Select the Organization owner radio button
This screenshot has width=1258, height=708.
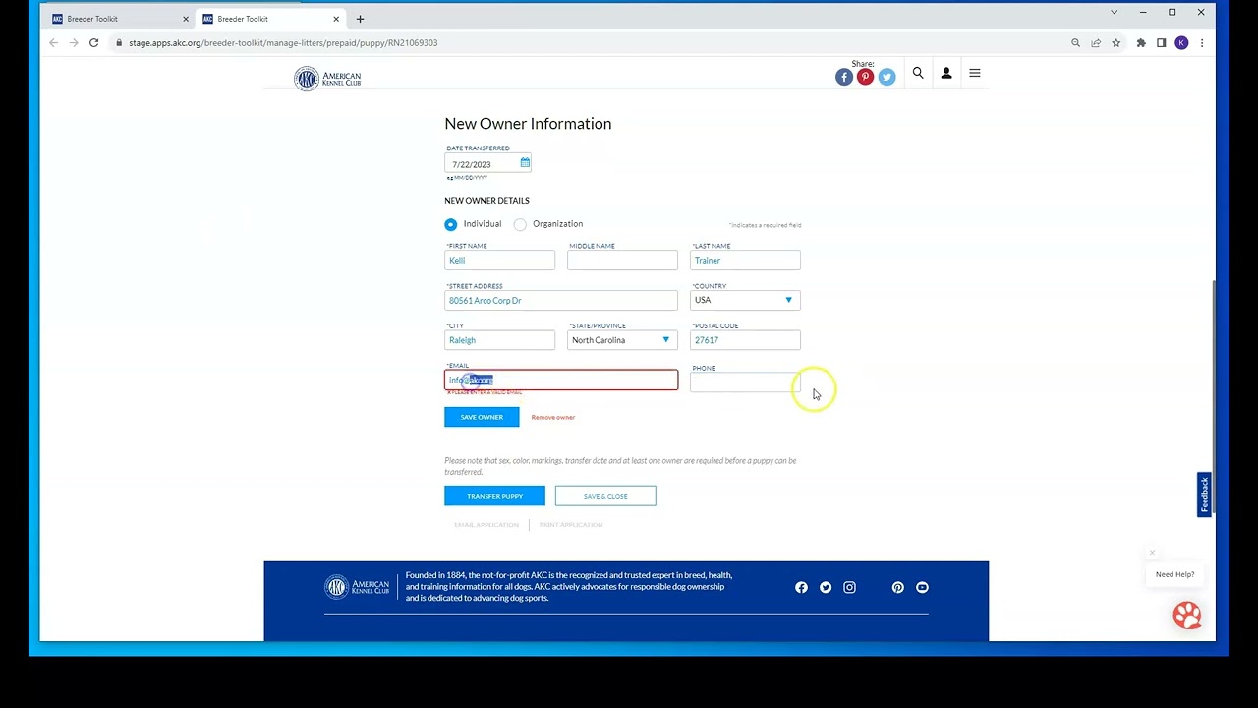tap(520, 224)
